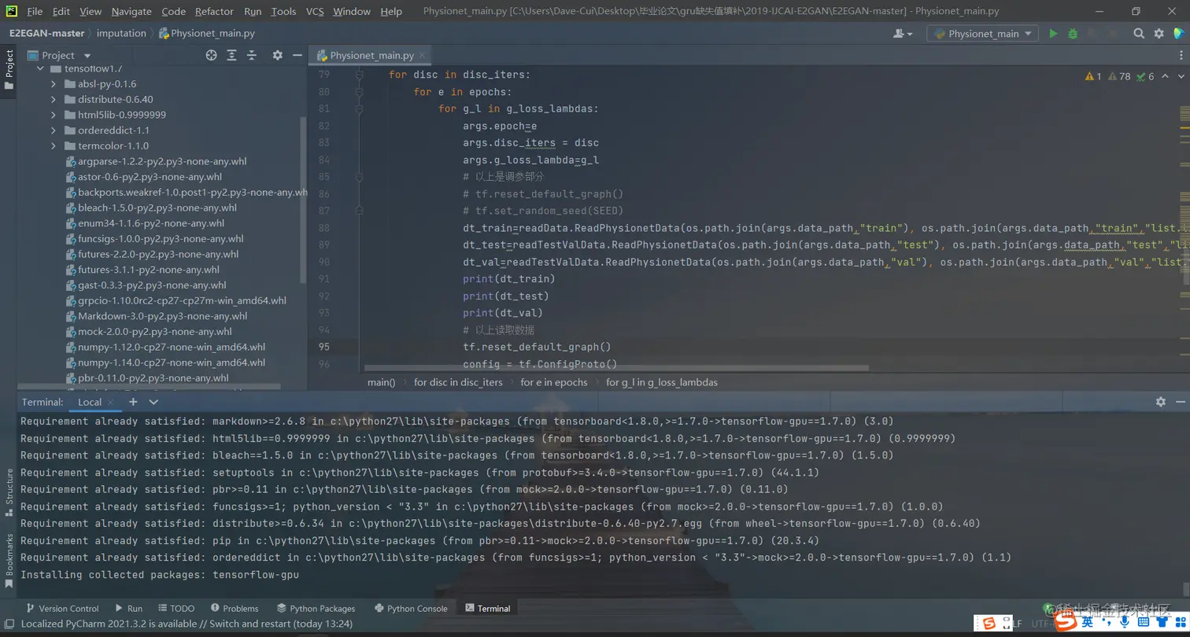Run Physionet_main with green play icon

coord(1053,34)
